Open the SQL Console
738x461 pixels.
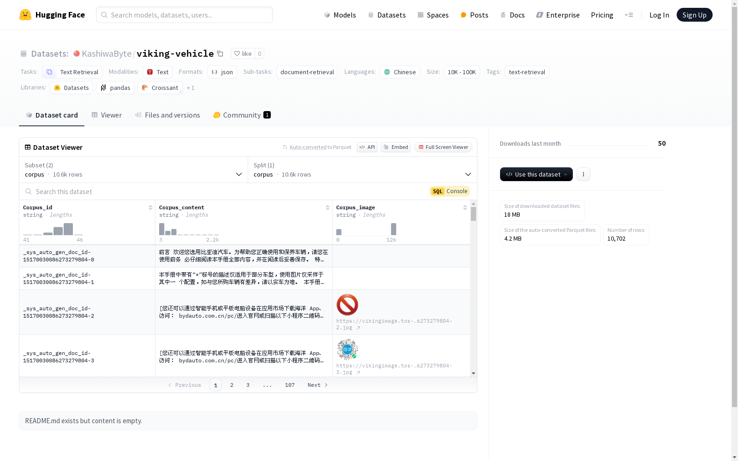[x=450, y=191]
